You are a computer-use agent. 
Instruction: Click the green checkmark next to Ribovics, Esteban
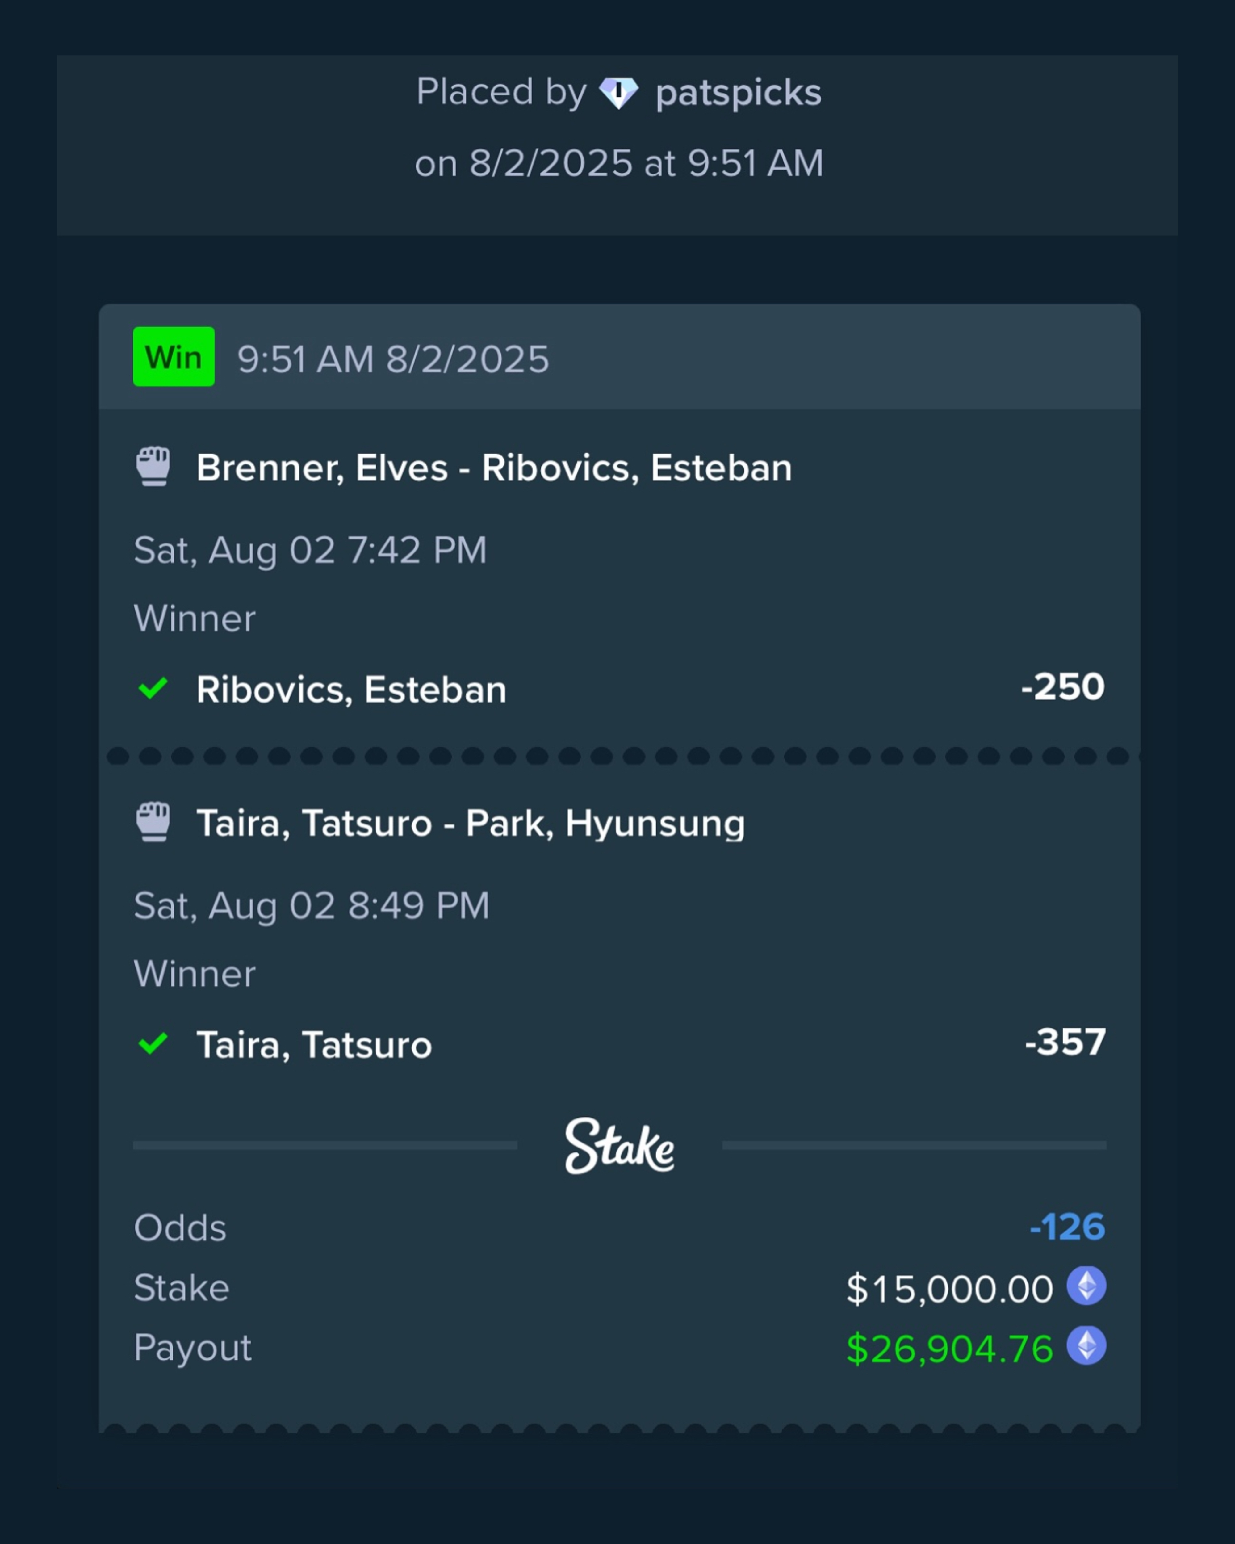[153, 688]
